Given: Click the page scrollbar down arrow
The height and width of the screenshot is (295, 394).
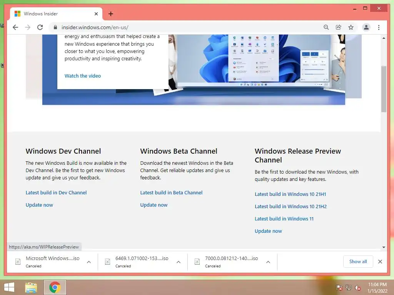Looking at the screenshot, I should tap(384, 247).
